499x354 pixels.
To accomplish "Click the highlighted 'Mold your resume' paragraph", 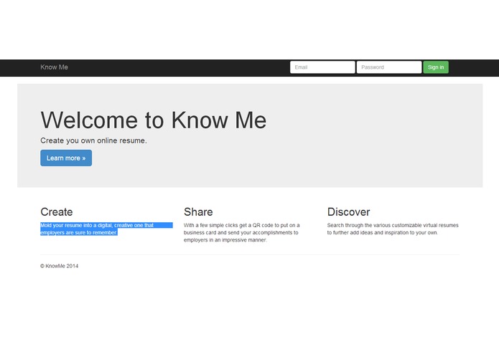I will 106,229.
